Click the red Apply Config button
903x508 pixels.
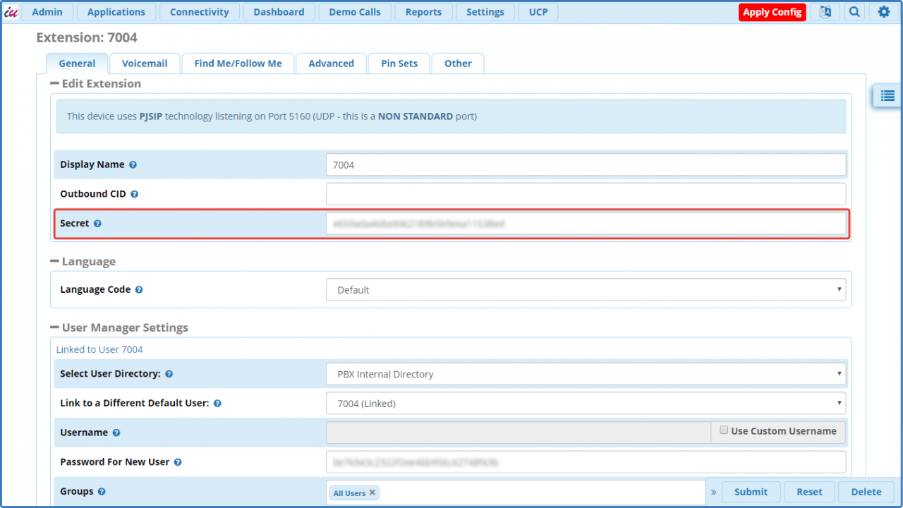pyautogui.click(x=772, y=12)
